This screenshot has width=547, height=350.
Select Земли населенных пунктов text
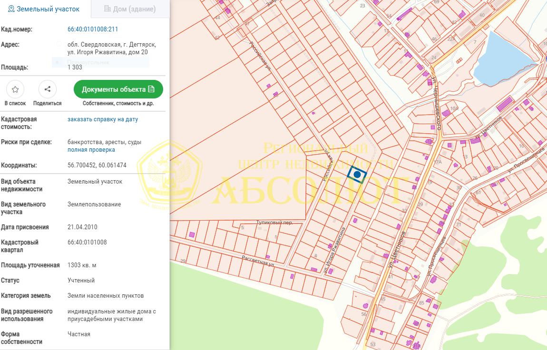click(106, 296)
